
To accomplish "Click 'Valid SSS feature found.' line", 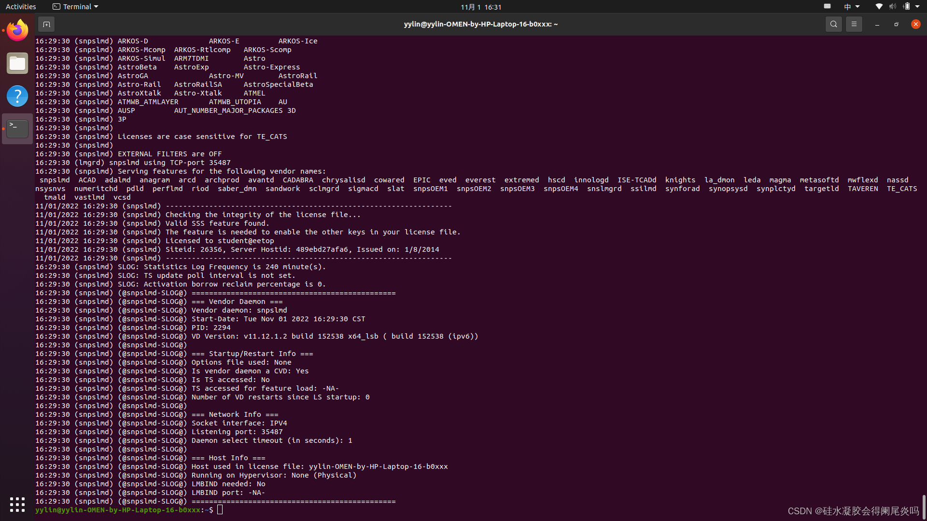I will (152, 223).
